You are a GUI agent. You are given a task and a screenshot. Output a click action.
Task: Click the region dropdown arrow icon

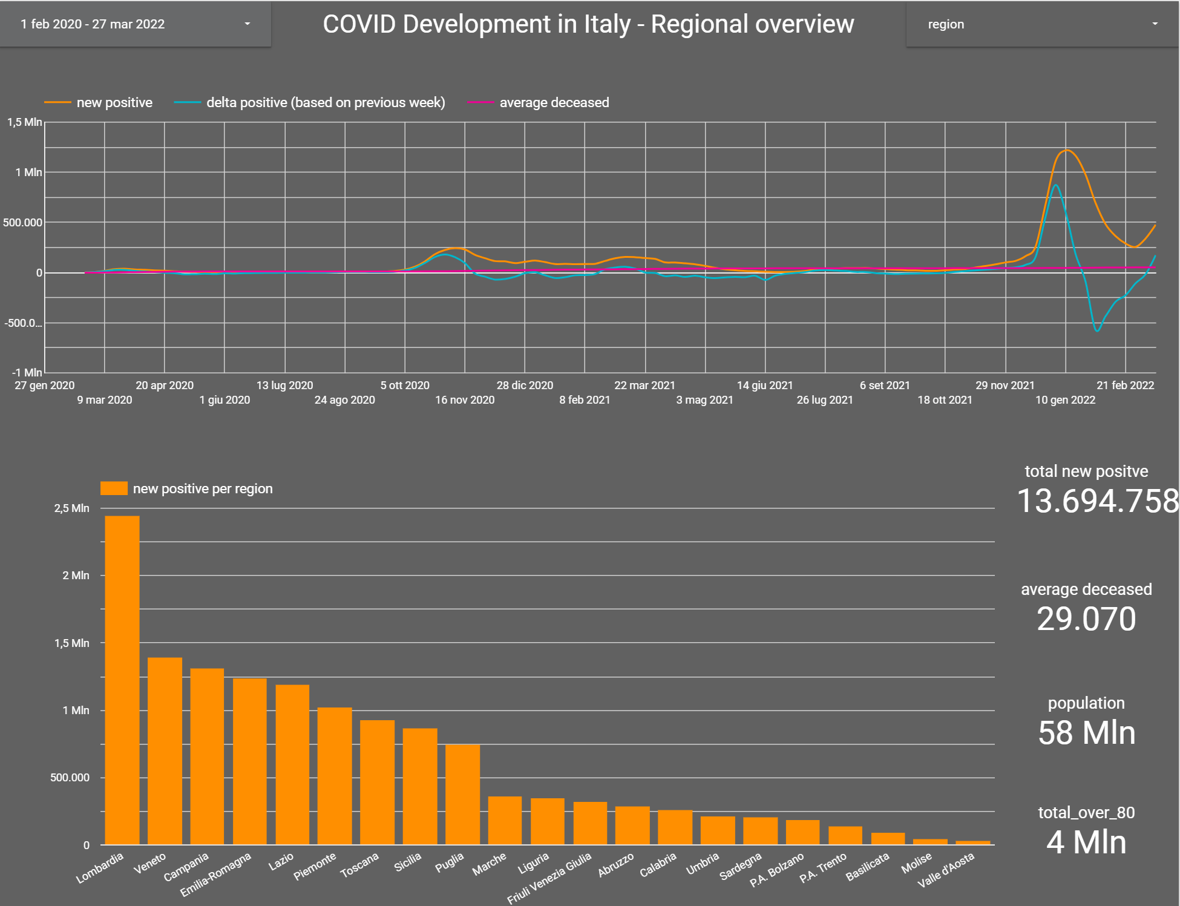tap(1155, 24)
